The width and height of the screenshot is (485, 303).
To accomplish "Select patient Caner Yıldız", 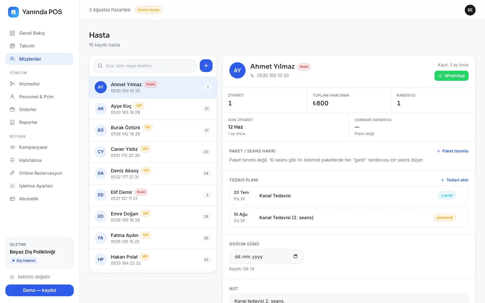I will 153,152.
